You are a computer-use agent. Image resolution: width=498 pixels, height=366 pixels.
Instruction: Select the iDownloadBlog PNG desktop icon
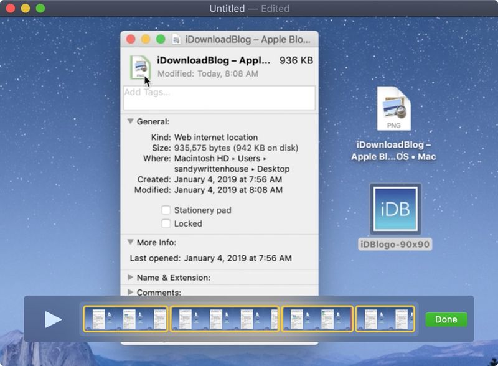point(394,108)
